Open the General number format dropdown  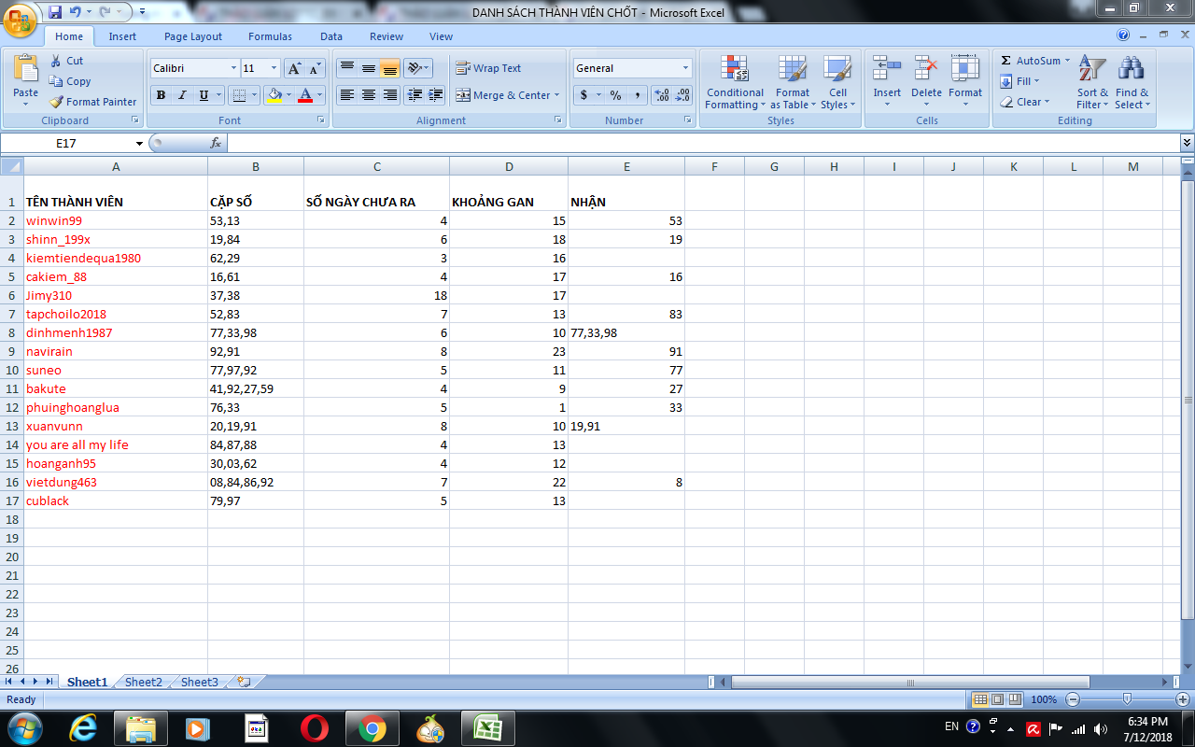pos(684,68)
